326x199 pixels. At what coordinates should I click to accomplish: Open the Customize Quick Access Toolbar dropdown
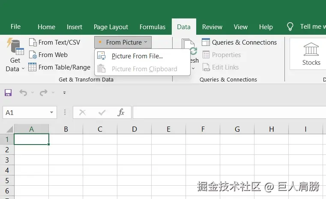(64, 93)
